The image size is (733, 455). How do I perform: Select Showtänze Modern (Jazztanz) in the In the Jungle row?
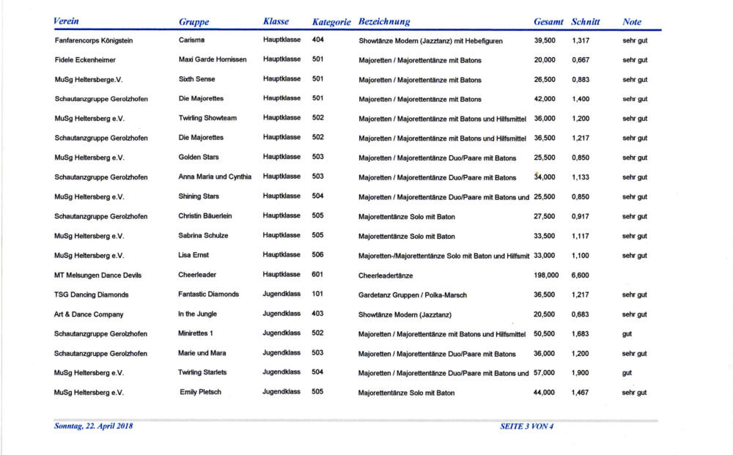405,315
